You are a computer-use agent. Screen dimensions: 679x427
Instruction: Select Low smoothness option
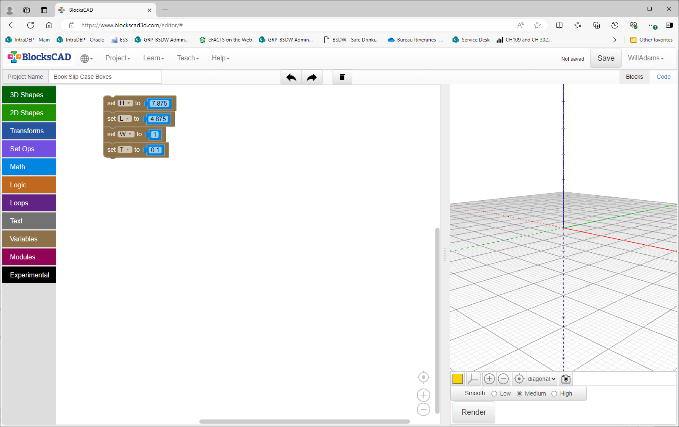point(494,394)
